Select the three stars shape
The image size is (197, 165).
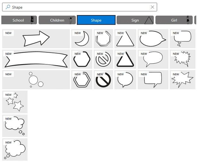[15, 102]
